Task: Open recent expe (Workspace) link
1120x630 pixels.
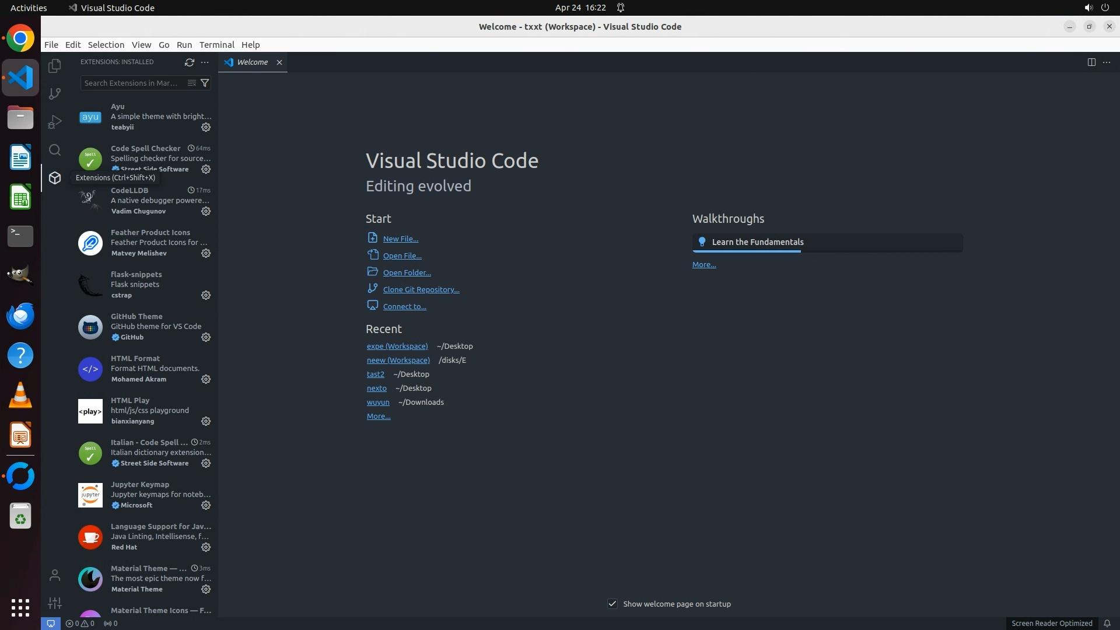Action: point(397,346)
